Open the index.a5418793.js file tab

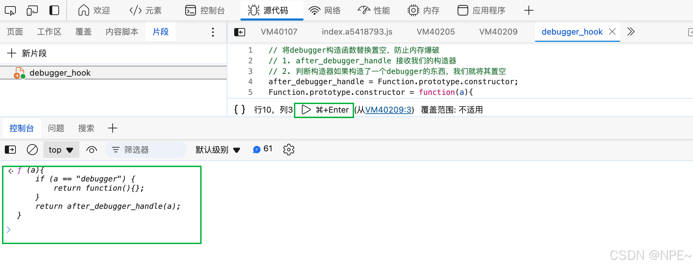pyautogui.click(x=357, y=32)
